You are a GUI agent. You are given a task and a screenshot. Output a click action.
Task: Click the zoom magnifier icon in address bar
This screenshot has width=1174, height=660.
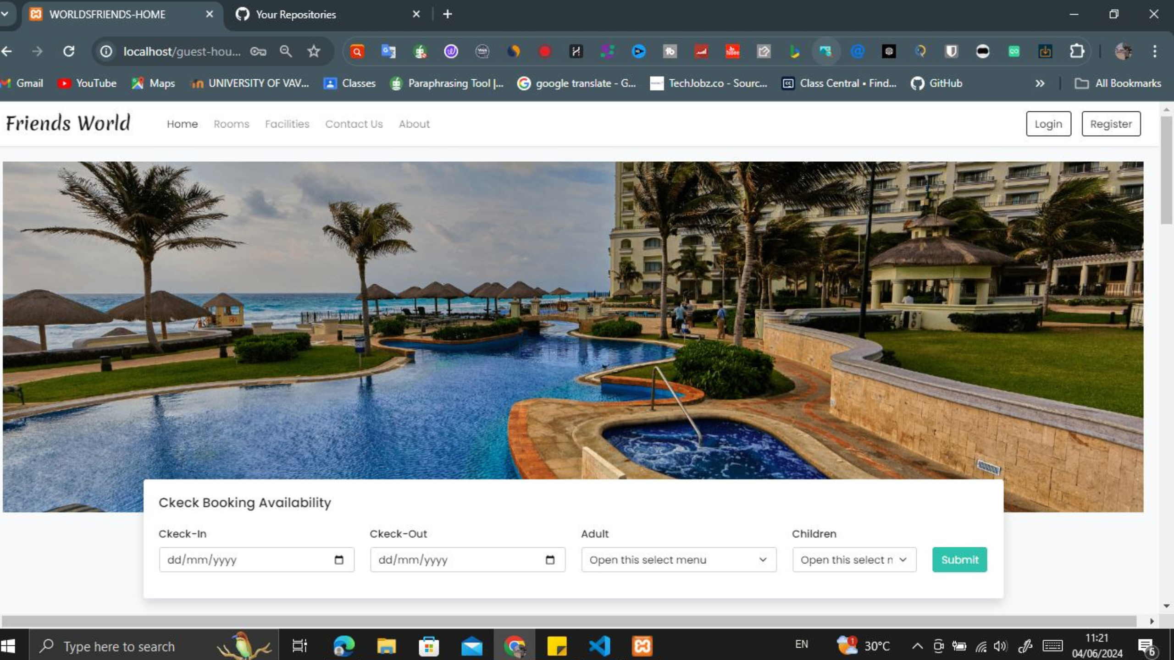286,51
